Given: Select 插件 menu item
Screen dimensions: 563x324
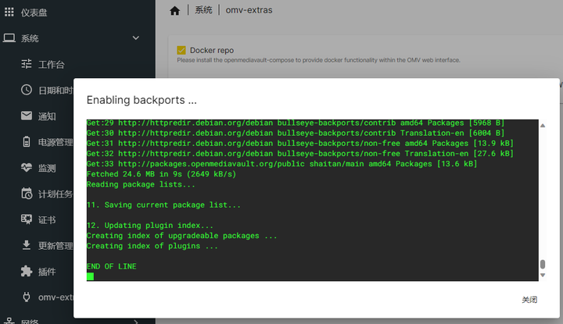Looking at the screenshot, I should pyautogui.click(x=47, y=272).
